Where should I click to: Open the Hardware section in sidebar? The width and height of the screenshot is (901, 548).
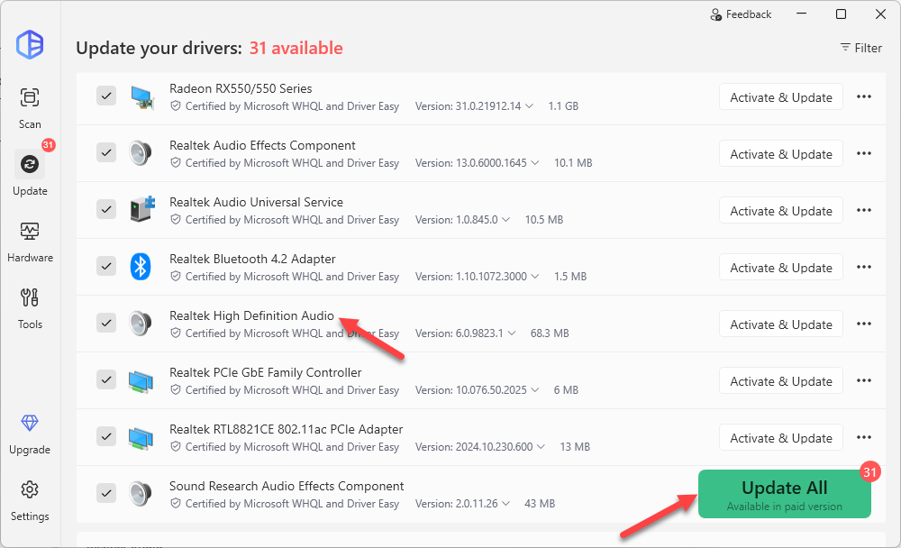pos(30,241)
